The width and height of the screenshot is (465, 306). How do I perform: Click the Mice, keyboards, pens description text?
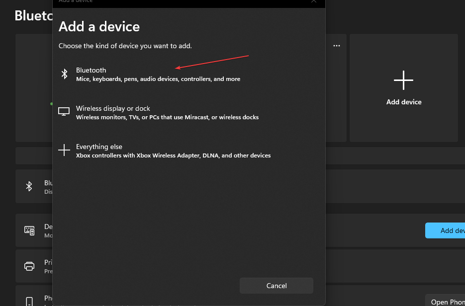[158, 79]
